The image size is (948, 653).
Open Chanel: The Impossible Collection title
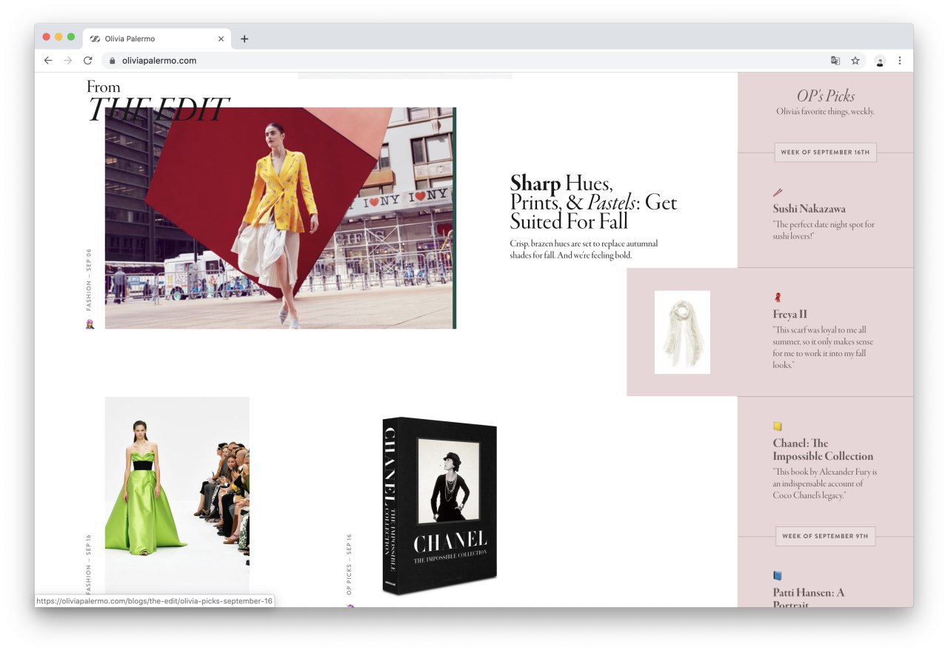pos(823,449)
